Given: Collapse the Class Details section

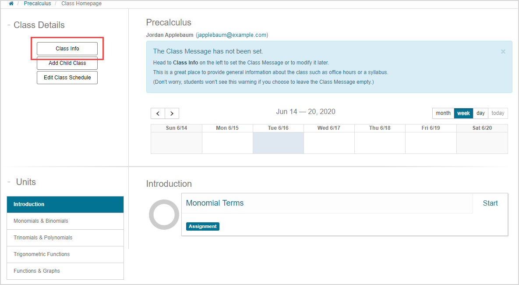Looking at the screenshot, I should pos(9,25).
